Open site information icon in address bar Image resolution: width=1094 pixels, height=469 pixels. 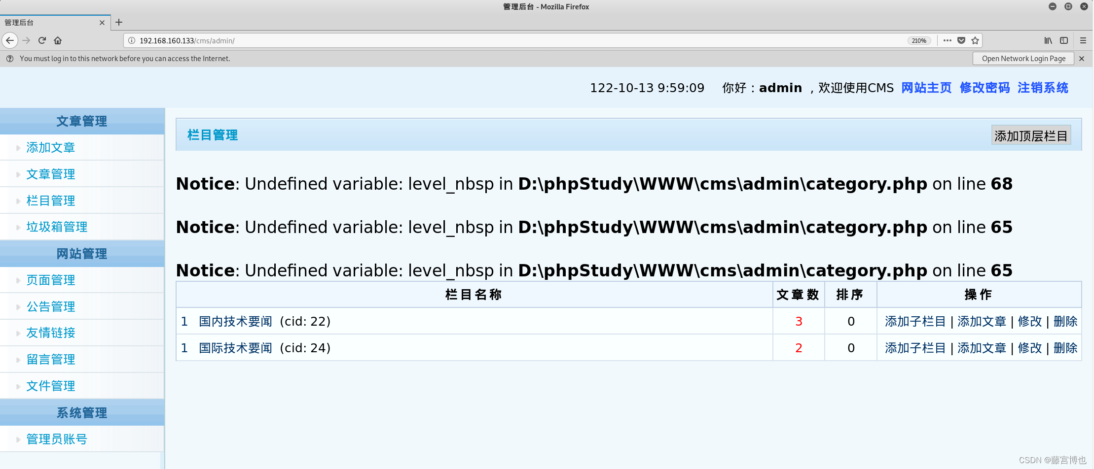132,40
